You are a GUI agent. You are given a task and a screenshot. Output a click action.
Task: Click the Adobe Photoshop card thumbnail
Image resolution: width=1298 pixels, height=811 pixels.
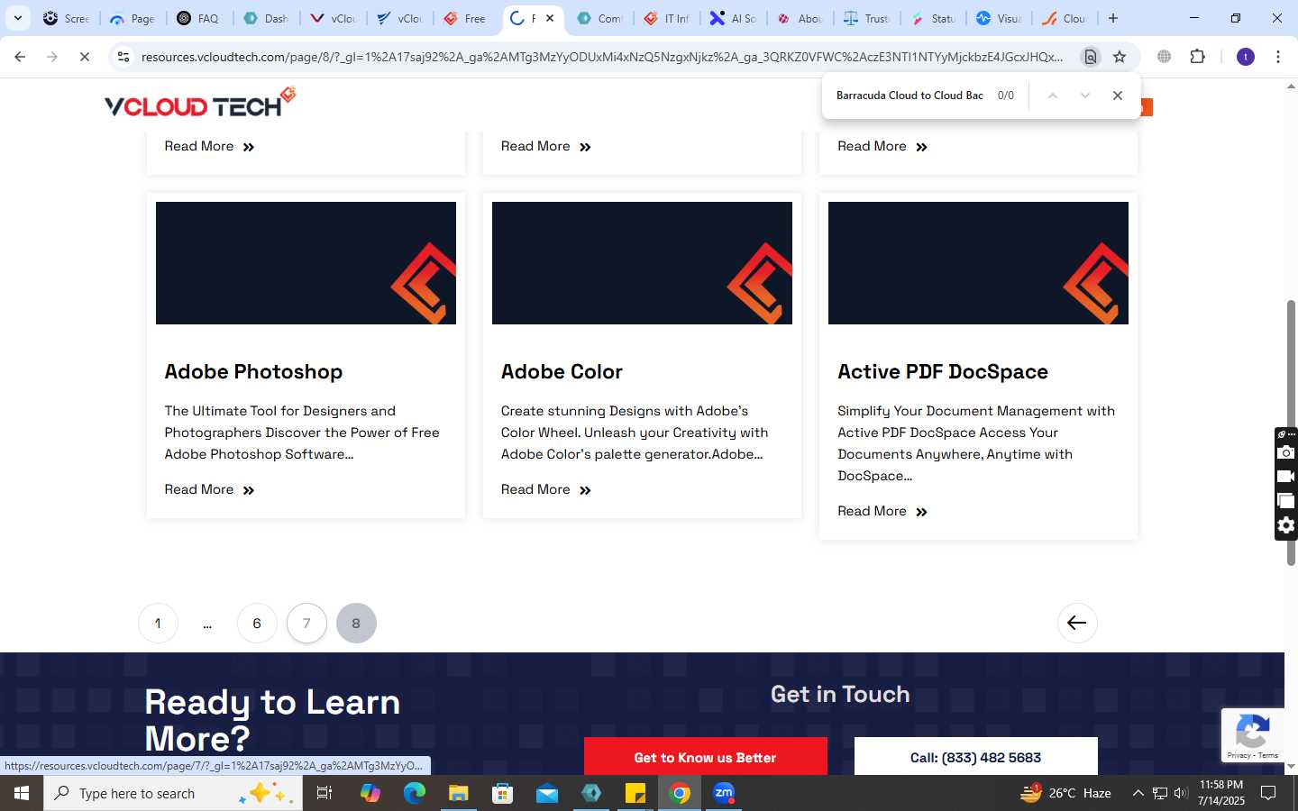pyautogui.click(x=306, y=263)
